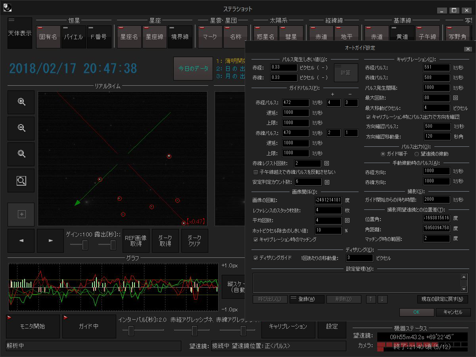The height and width of the screenshot is (357, 476).
Task: Enable 子午線越えで赤緯パルスを反転させない option
Action: (x=256, y=172)
